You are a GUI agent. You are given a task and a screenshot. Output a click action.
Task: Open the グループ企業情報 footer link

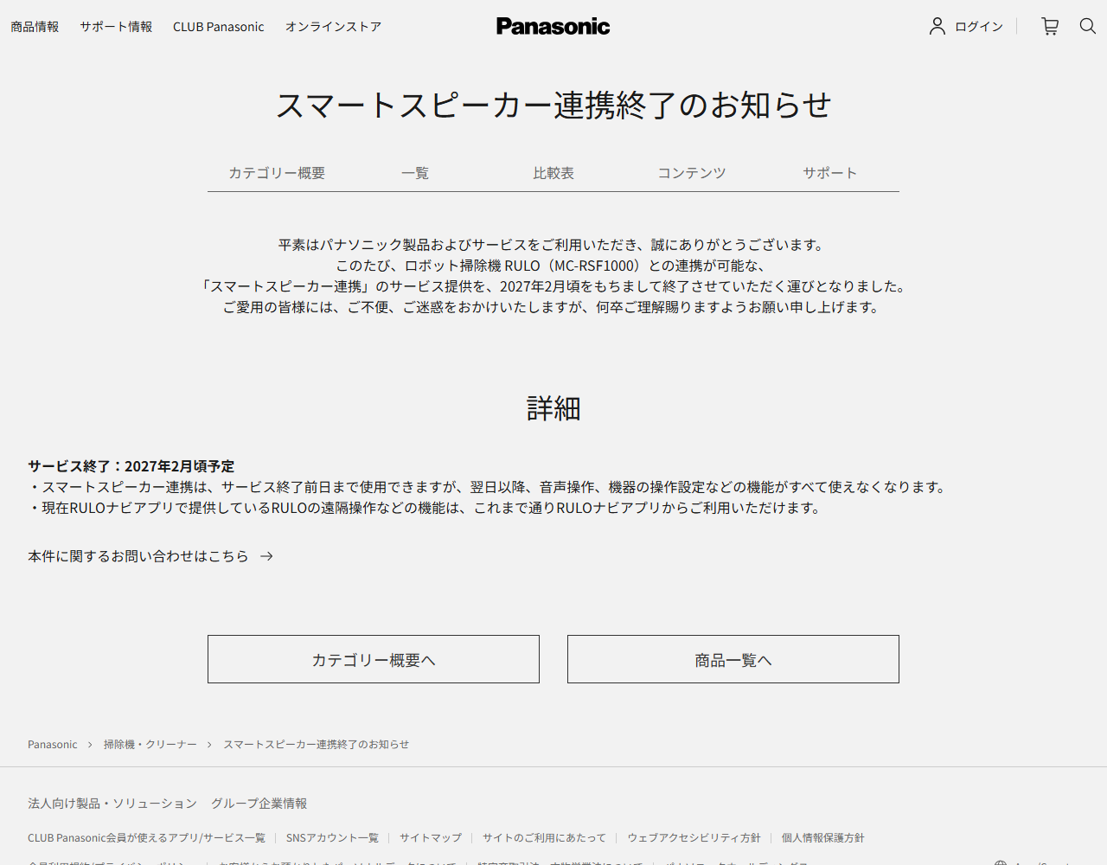(x=259, y=804)
